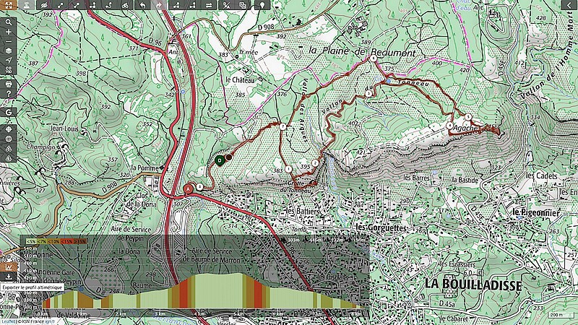578x325 pixels.
Task: Open the Leaflet attribution link
Action: [x=8, y=321]
